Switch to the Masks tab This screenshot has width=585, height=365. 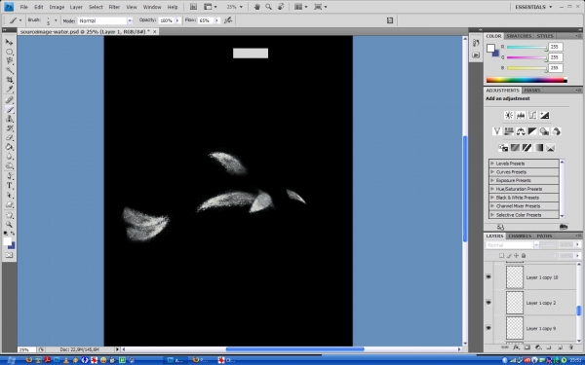click(x=532, y=91)
